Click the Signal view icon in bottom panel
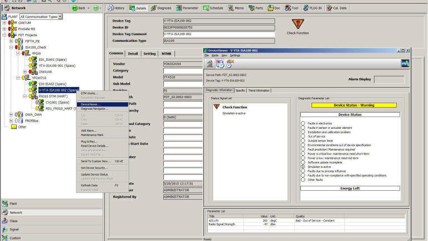The width and height of the screenshot is (428, 241). coord(4,229)
